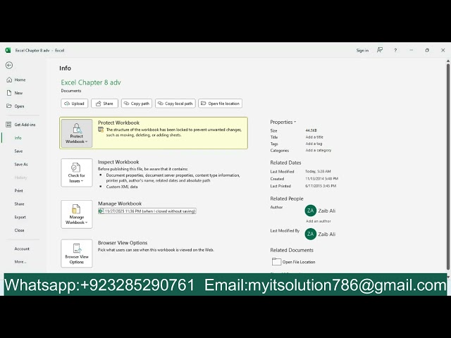Click the folder icon on Open file location

[204, 104]
